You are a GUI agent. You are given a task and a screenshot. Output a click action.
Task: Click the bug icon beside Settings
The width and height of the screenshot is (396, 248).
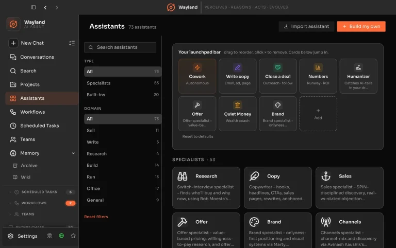[49, 236]
